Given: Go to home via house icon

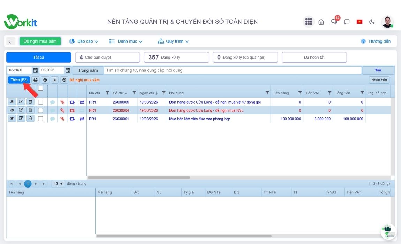Looking at the screenshot, I should 321,22.
